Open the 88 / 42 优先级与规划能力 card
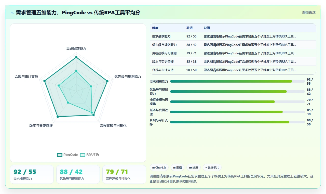Screen dimensions: 326x194 tap(78, 174)
